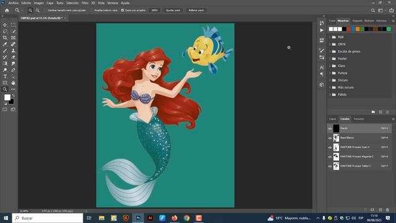Expand the Pastel swatch folder

point(330,59)
